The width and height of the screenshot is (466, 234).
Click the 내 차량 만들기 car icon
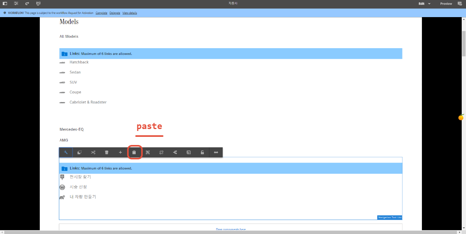(x=62, y=197)
